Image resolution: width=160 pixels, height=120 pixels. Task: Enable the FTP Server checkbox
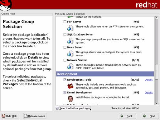coord(65,22)
